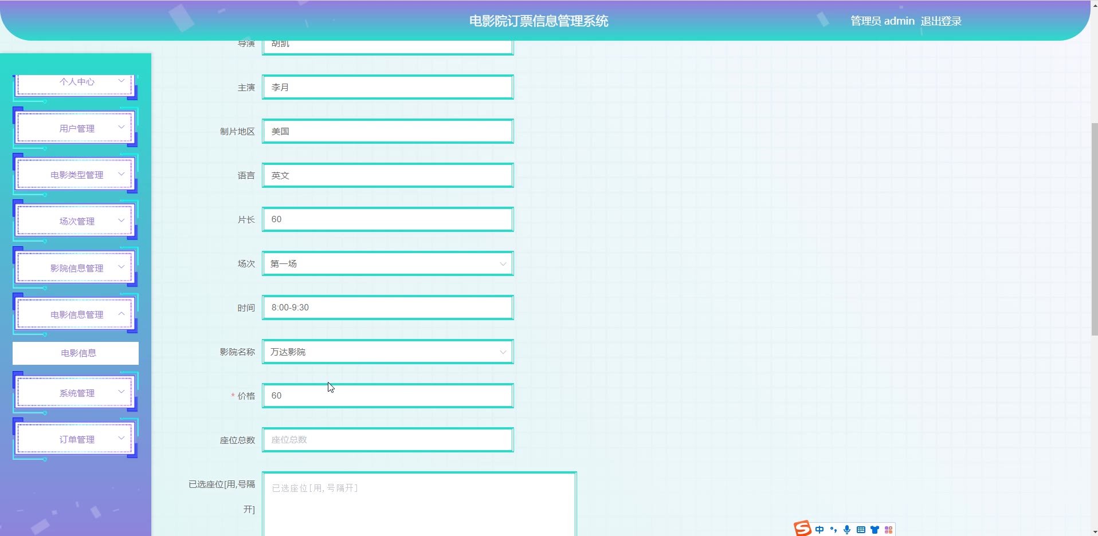The image size is (1098, 536).
Task: Click the 价格 required field label
Action: click(x=243, y=396)
